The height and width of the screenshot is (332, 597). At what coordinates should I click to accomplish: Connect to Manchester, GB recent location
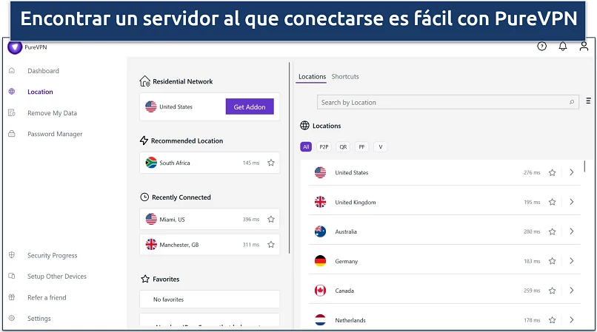210,245
